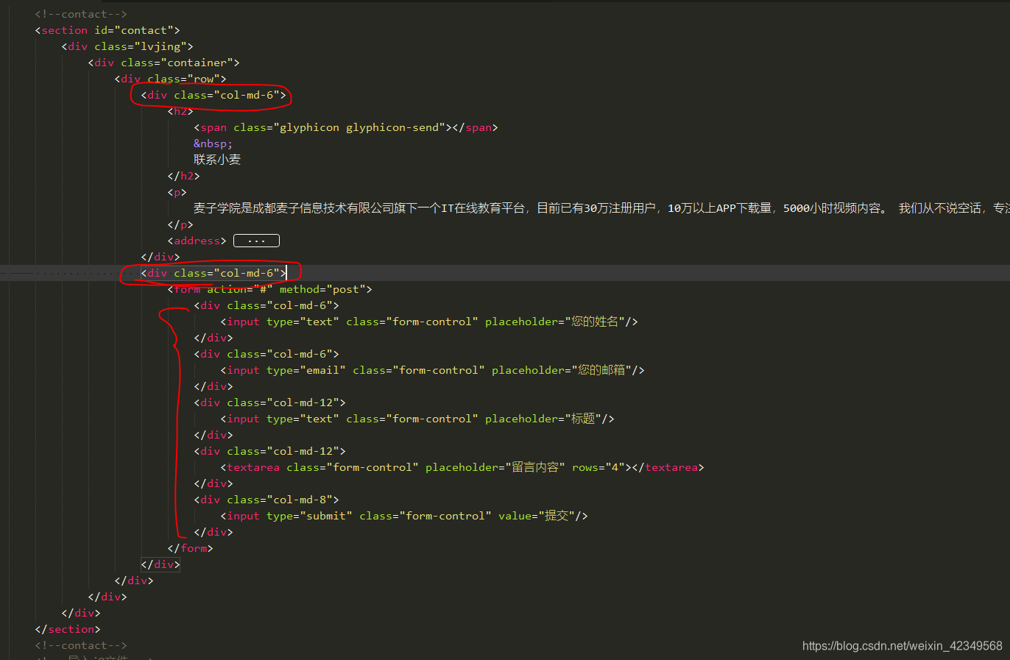Click the type="submit" attribute

click(x=309, y=516)
